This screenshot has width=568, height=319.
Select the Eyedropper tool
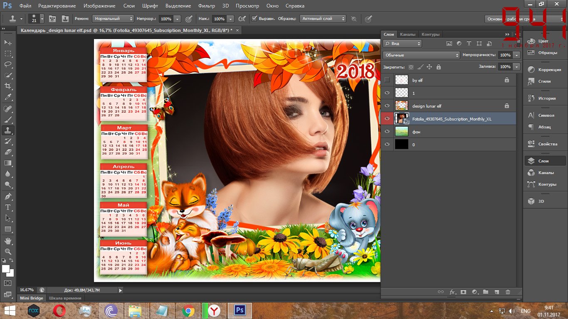pyautogui.click(x=8, y=97)
